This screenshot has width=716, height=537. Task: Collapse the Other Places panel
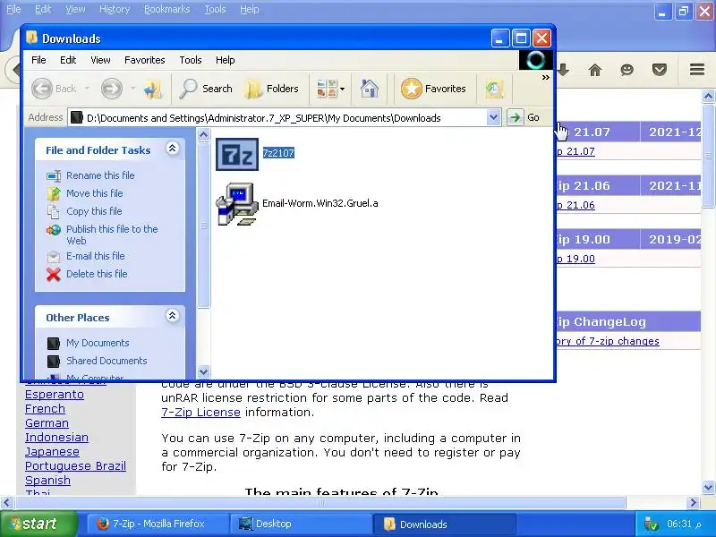pos(172,316)
